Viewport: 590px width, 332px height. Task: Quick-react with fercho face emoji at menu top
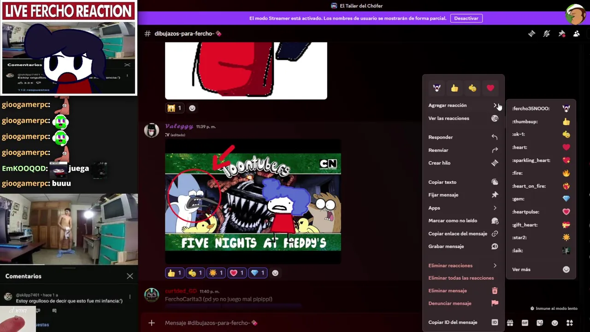437,88
